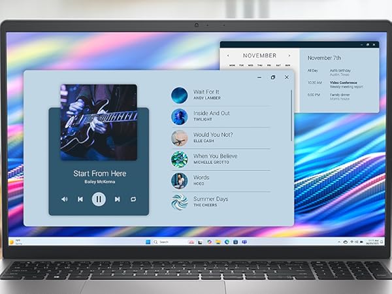Close the calendar window
Image resolution: width=392 pixels, height=294 pixels.
click(x=374, y=44)
